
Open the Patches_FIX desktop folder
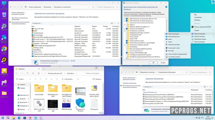tap(4, 94)
